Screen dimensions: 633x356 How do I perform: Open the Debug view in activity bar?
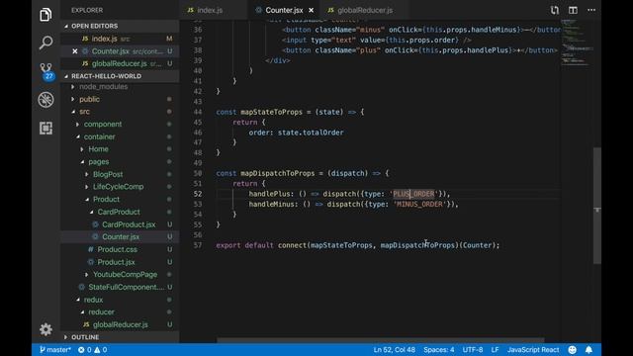click(45, 100)
